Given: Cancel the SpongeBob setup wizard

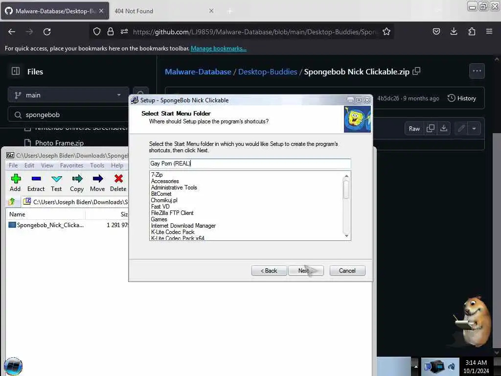Looking at the screenshot, I should tap(347, 270).
